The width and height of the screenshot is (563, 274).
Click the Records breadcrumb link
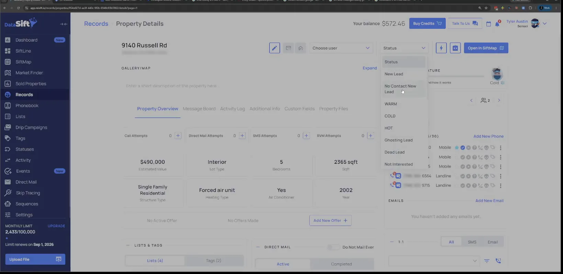point(96,24)
